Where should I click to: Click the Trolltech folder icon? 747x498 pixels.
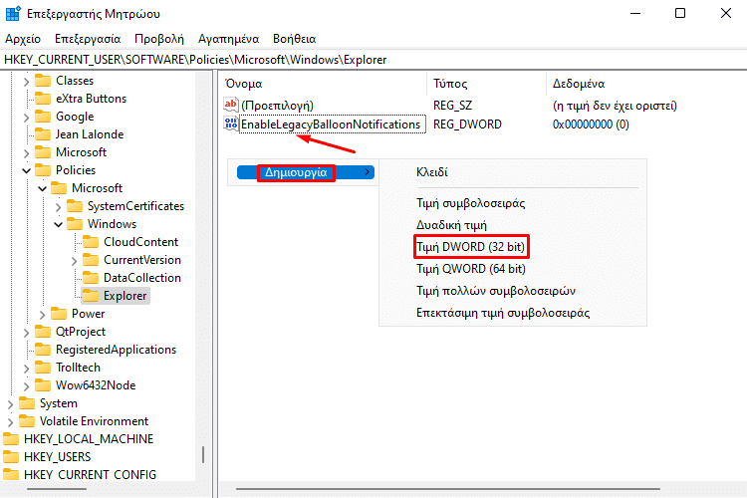pos(43,368)
